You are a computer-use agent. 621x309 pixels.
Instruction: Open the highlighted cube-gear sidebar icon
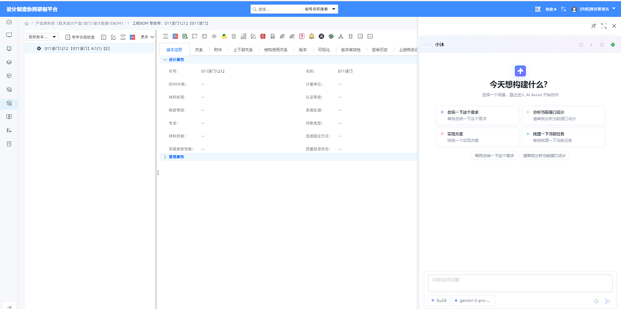click(x=9, y=103)
